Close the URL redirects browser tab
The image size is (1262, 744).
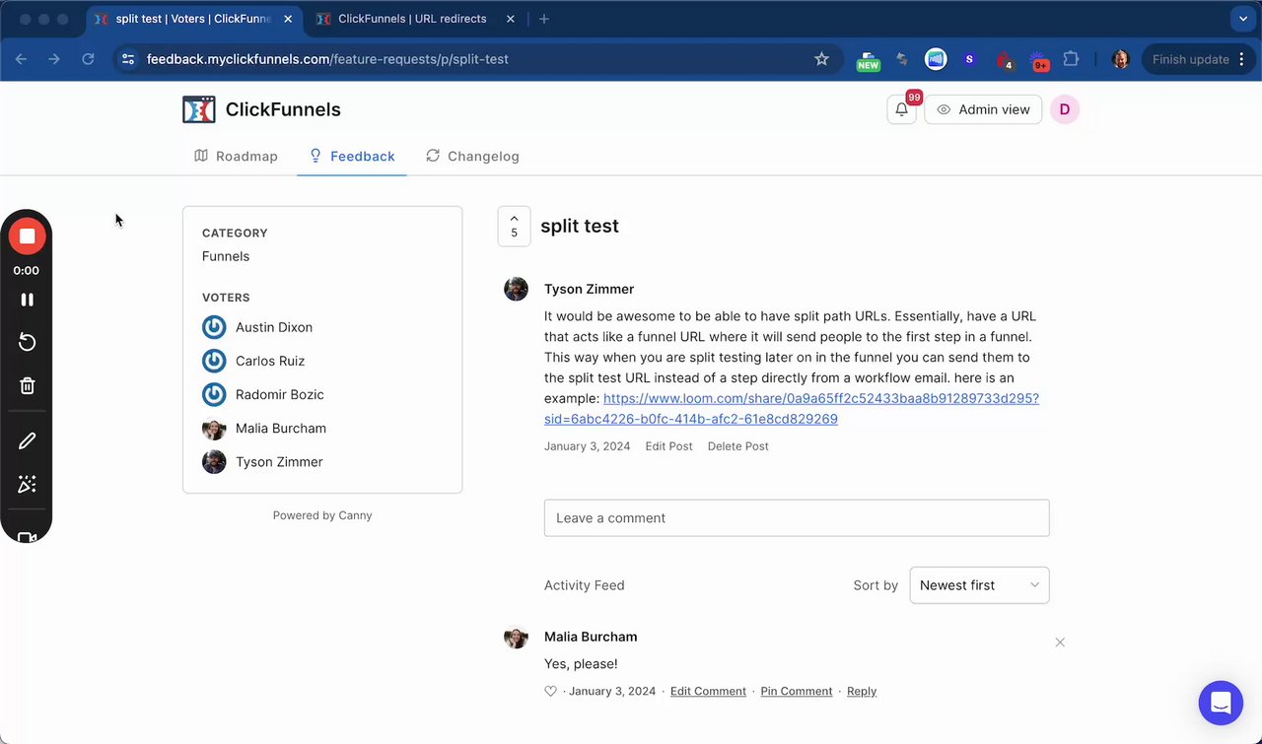pyautogui.click(x=511, y=19)
